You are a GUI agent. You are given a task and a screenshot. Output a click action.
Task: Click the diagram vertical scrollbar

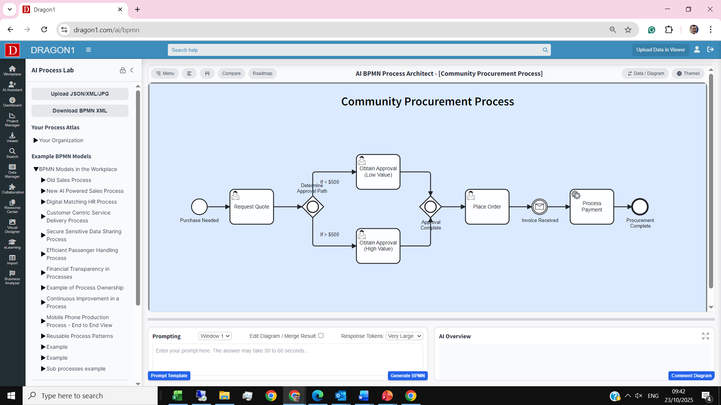[x=710, y=180]
